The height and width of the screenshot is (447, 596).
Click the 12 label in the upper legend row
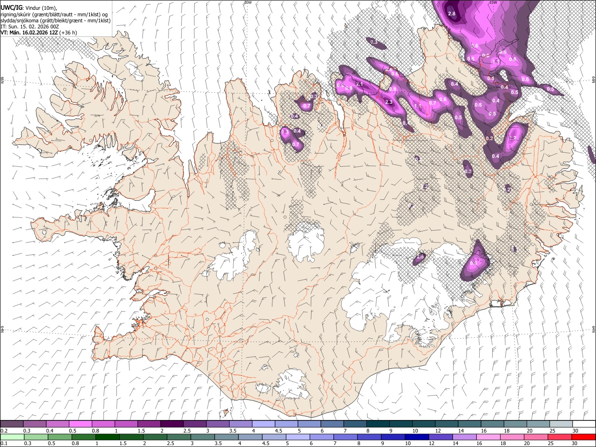(x=438, y=431)
